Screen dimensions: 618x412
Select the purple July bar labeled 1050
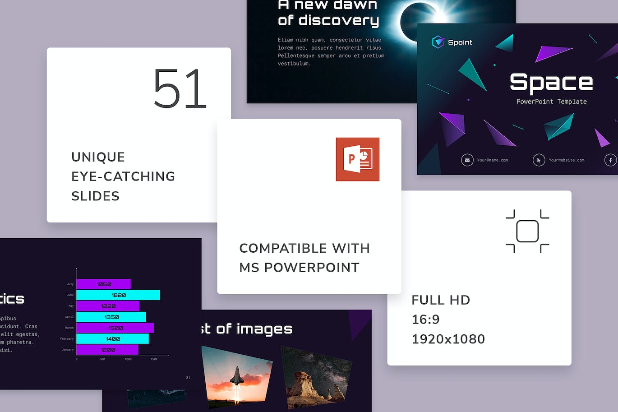tap(104, 284)
